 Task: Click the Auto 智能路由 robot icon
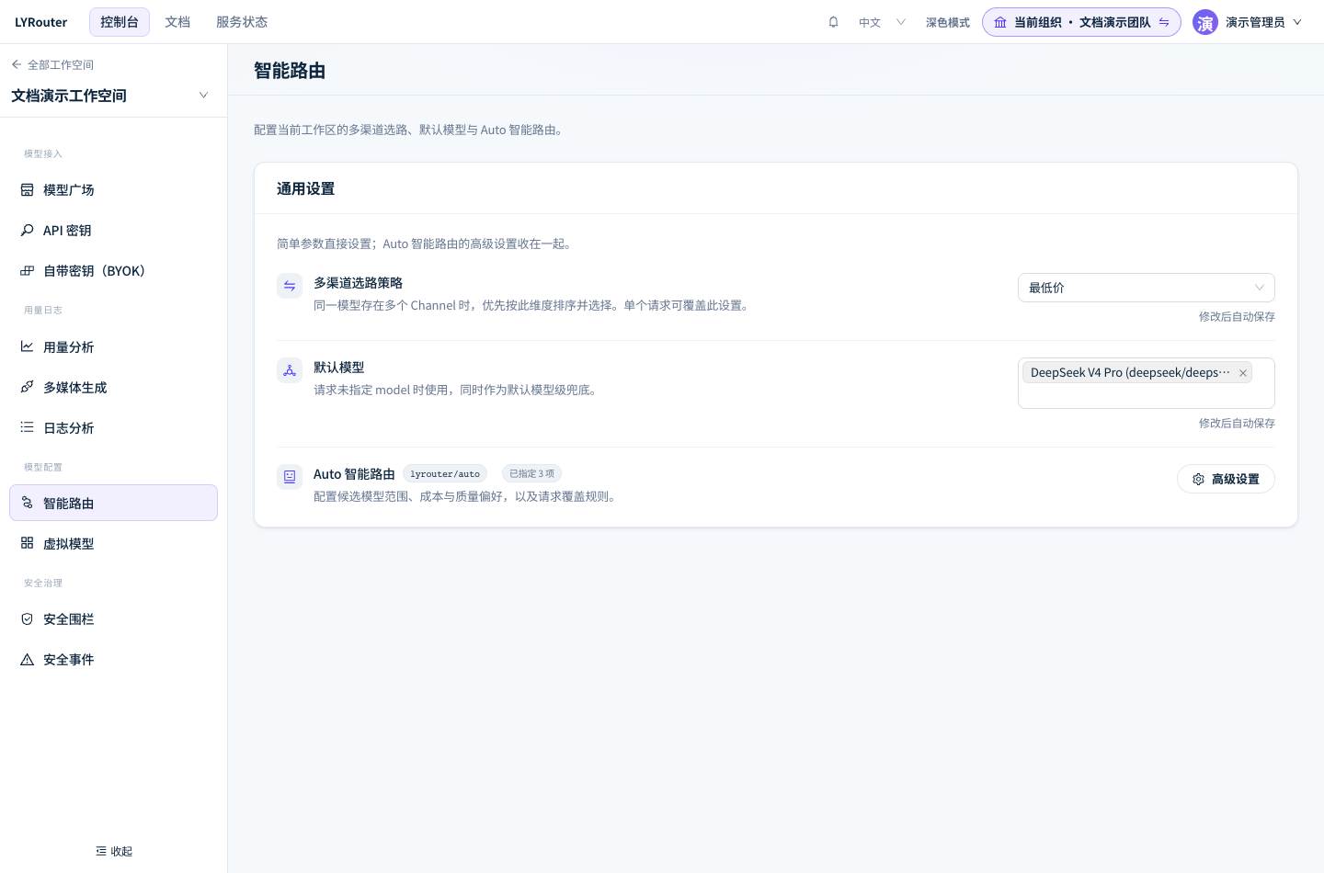tap(290, 477)
